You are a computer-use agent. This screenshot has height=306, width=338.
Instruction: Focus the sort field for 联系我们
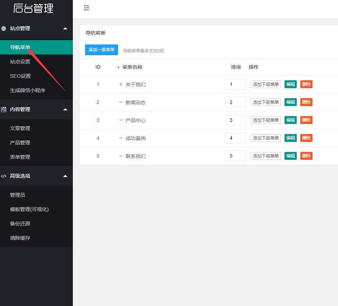click(x=236, y=156)
